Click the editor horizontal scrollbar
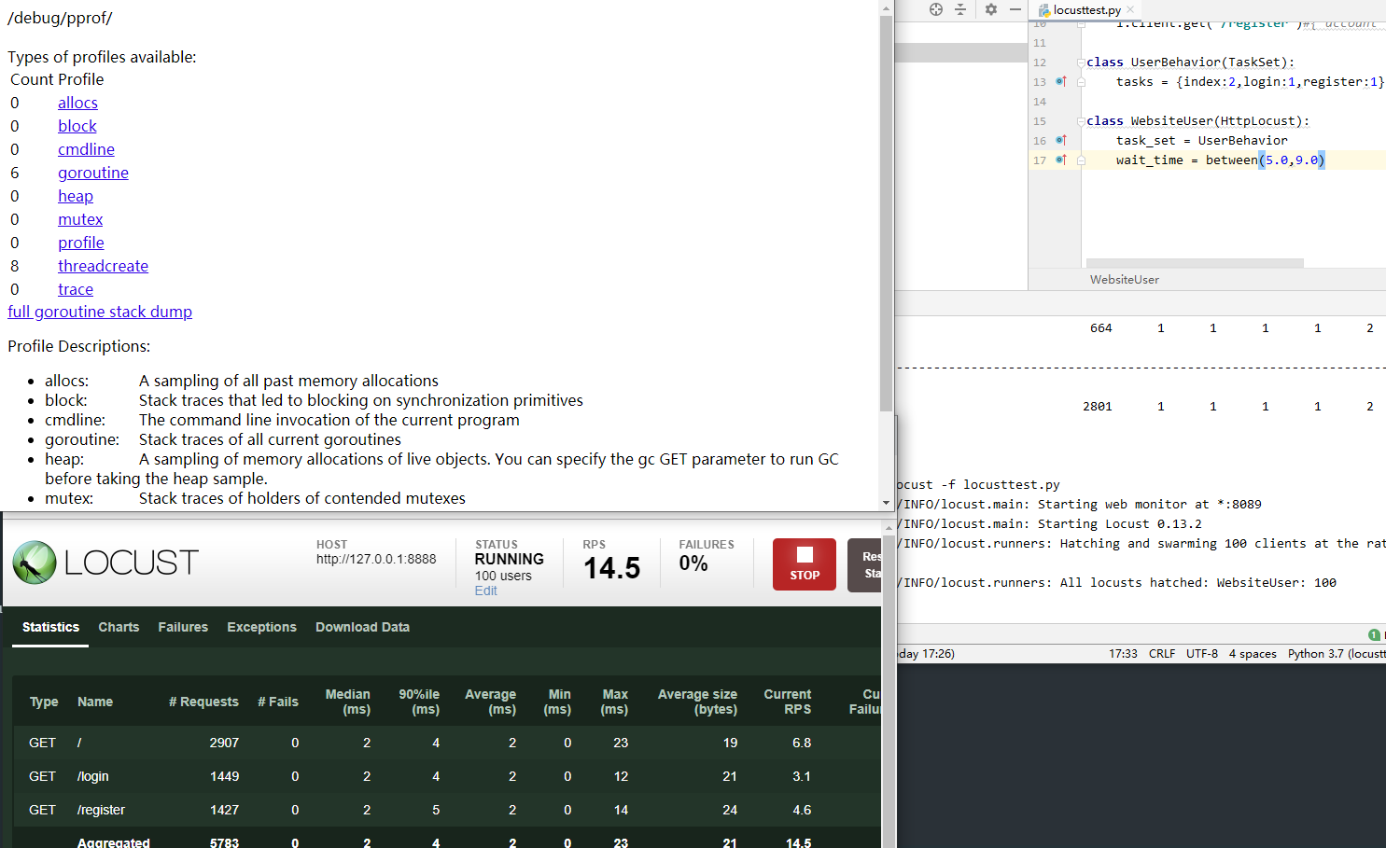The image size is (1386, 848). click(1195, 263)
